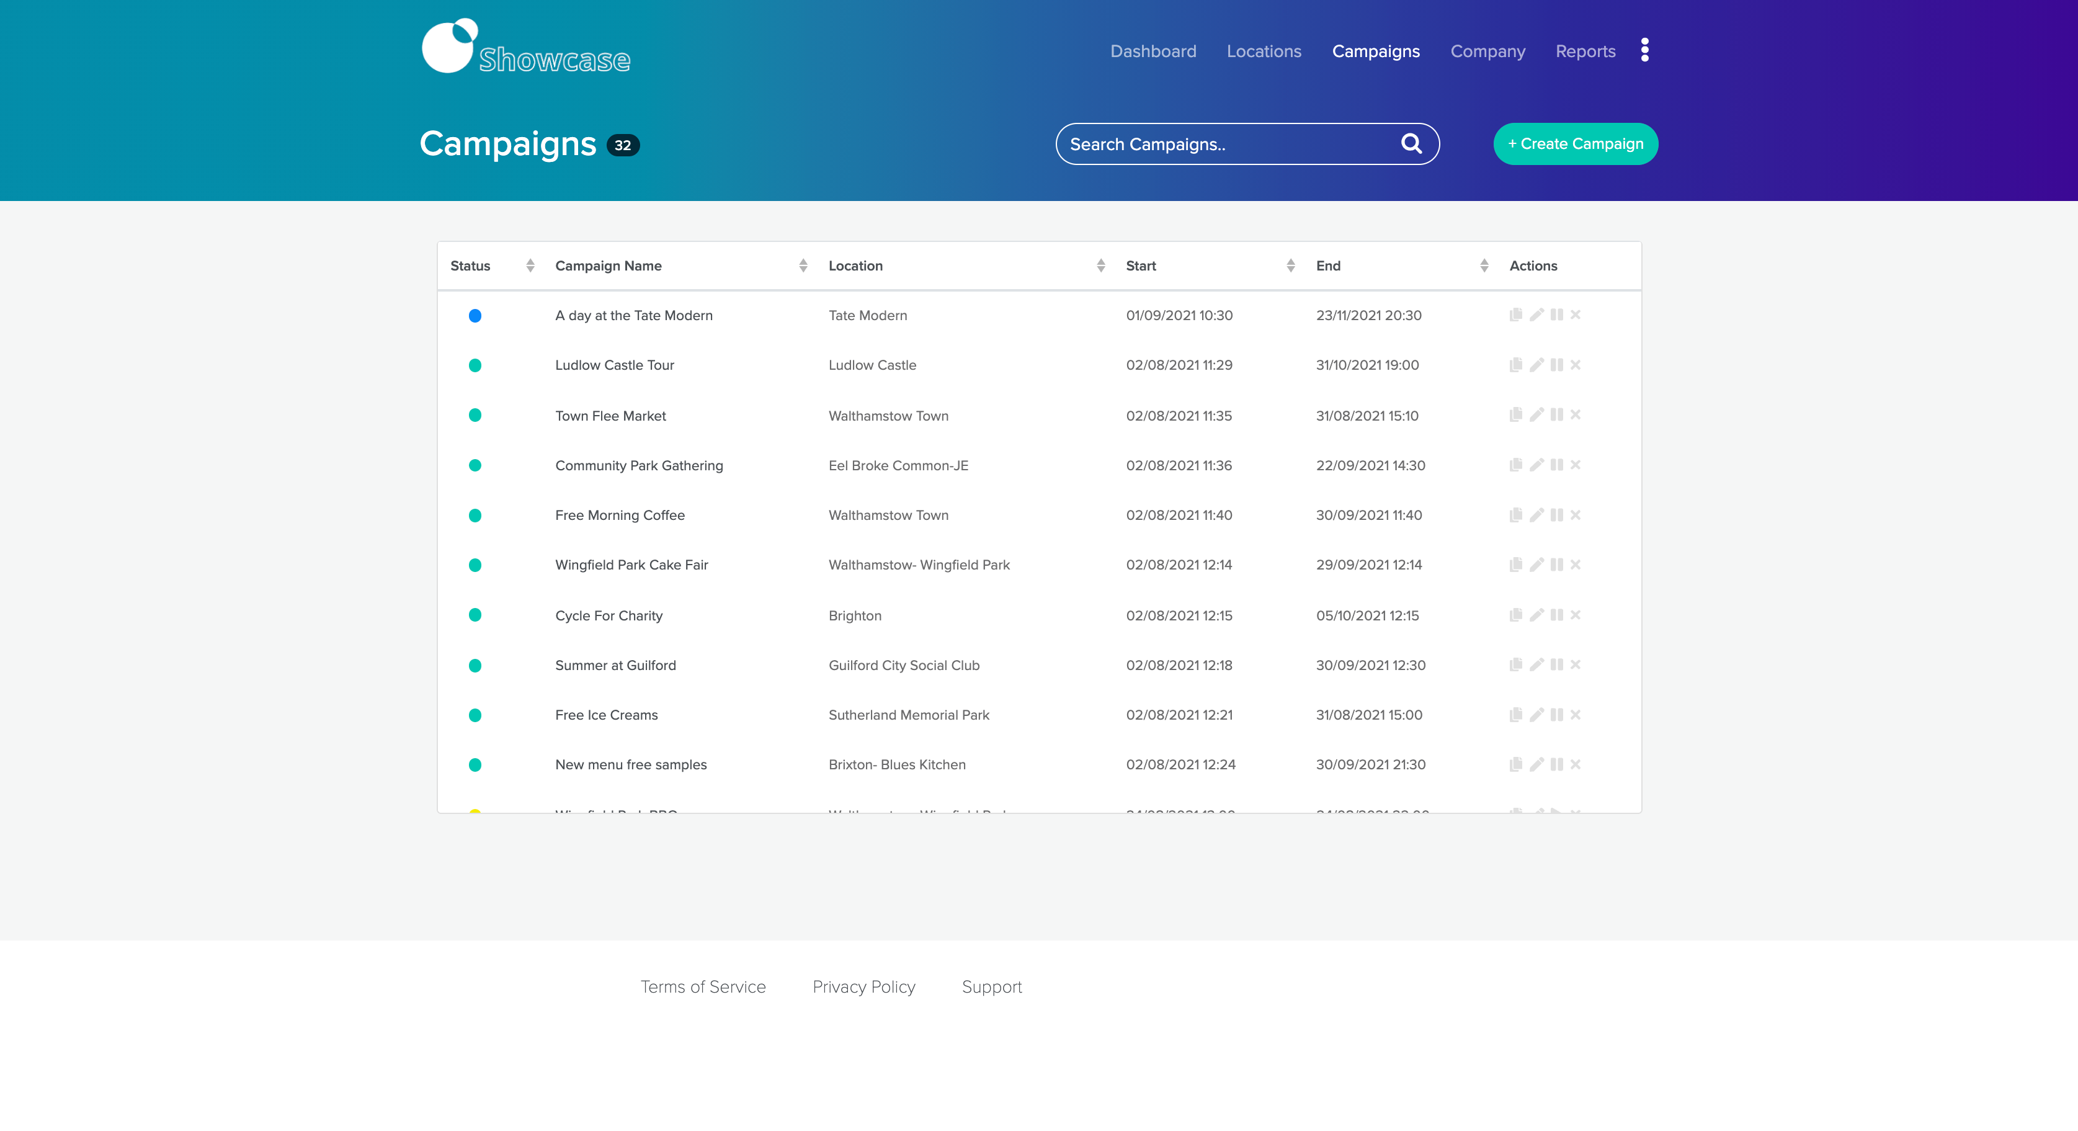The image size is (2078, 1131).
Task: Open the three-dot overflow menu in navbar
Action: (x=1644, y=50)
